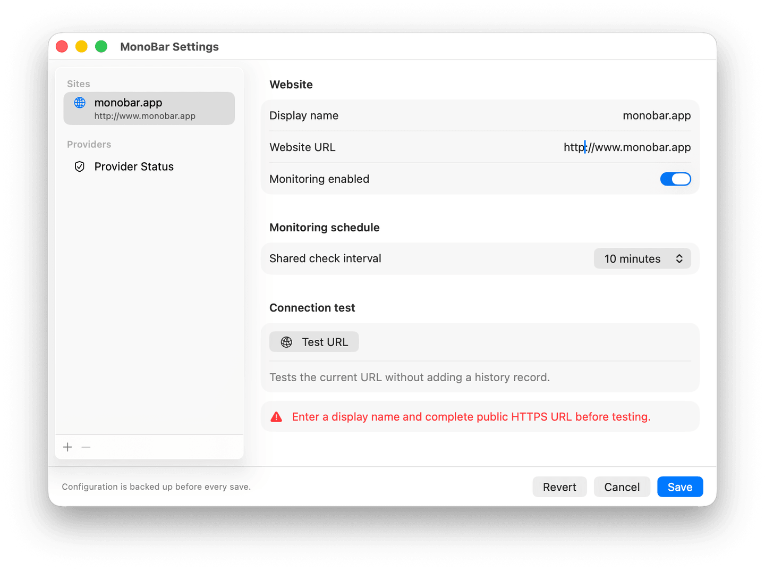Select the monobar.app site row
The width and height of the screenshot is (765, 570).
click(x=149, y=108)
